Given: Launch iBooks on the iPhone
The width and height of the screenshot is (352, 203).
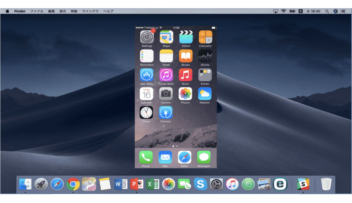Looking at the screenshot, I should pyautogui.click(x=186, y=56).
